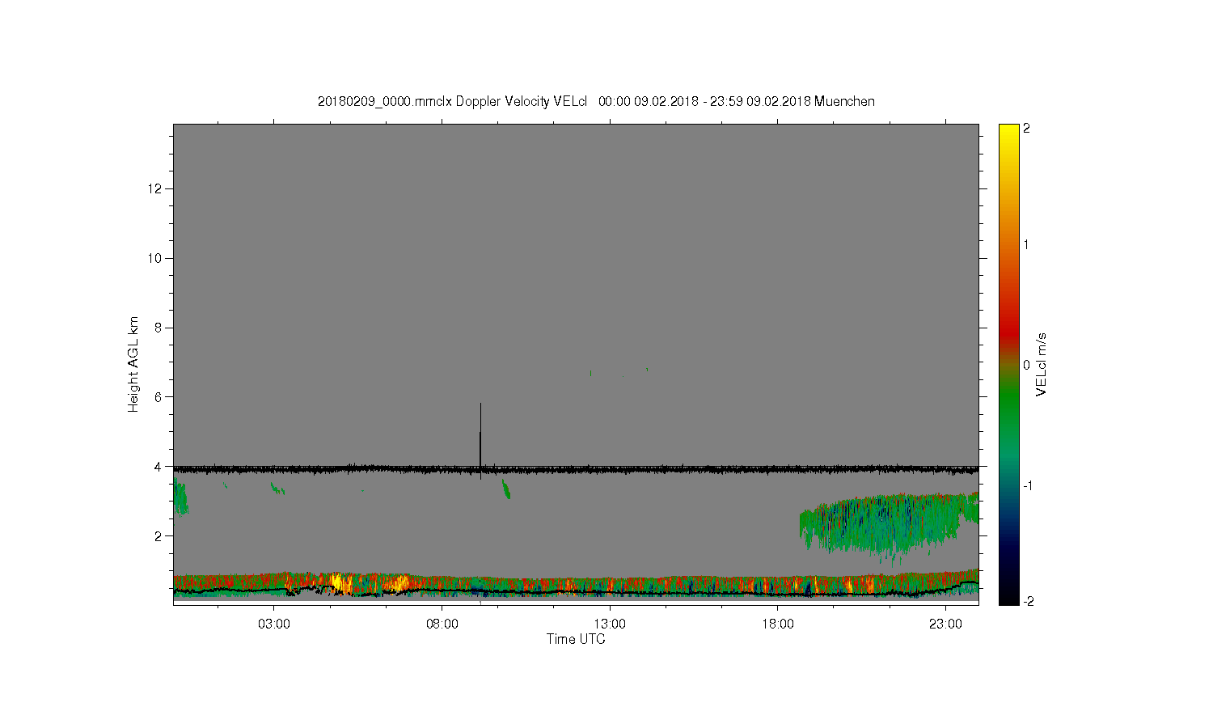This screenshot has height=728, width=1213.
Task: Click the colorbar value -2
Action: click(1027, 601)
